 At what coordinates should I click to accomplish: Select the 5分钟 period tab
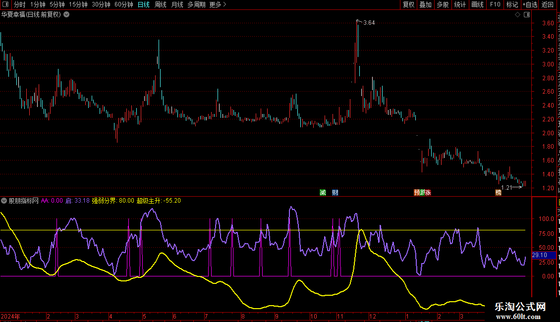[x=57, y=4]
